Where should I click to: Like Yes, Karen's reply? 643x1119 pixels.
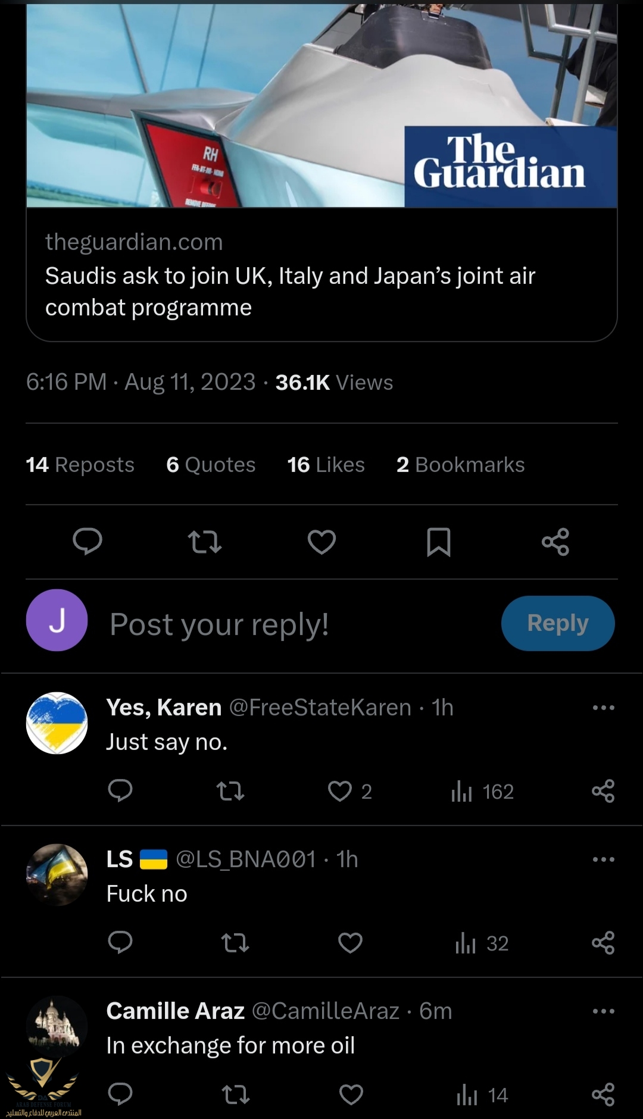click(x=340, y=791)
